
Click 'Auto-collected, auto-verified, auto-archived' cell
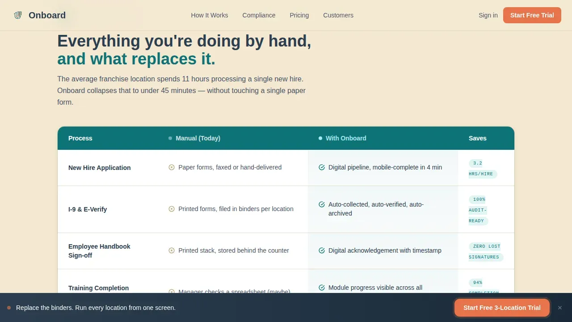coord(376,209)
